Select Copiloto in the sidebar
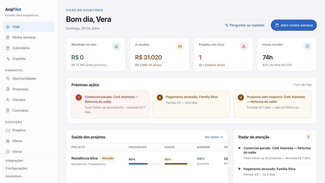The height and width of the screenshot is (183, 325). pyautogui.click(x=29, y=59)
